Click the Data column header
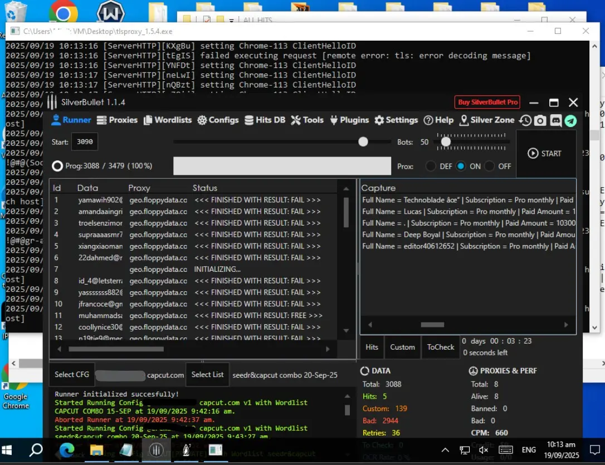 click(87, 188)
